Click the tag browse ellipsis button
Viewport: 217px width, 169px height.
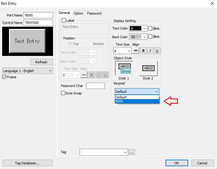[132, 152]
